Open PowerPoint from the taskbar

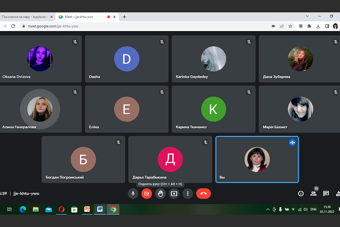(87, 209)
